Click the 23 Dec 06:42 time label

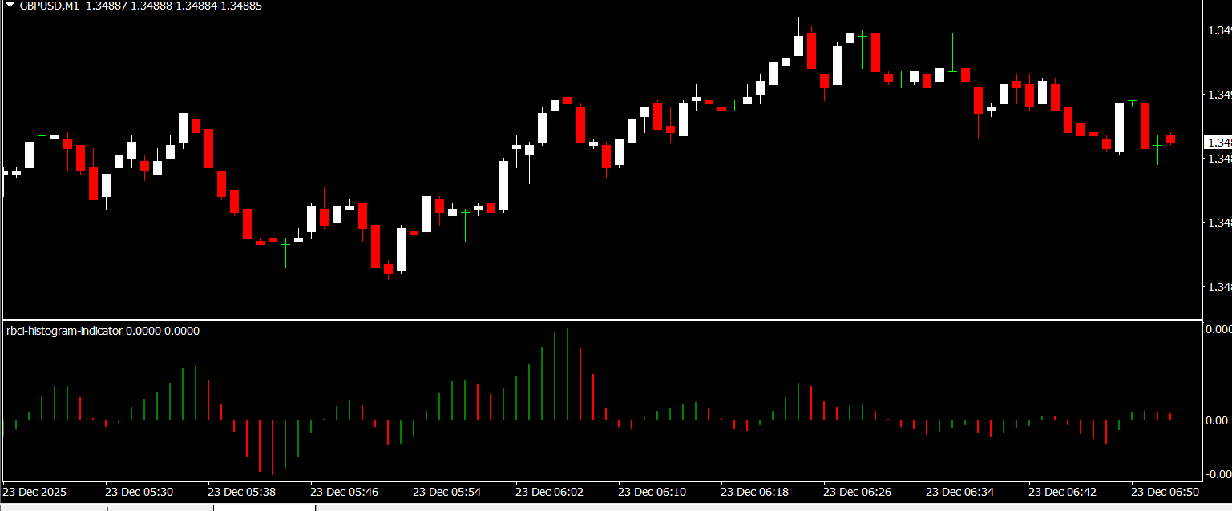[x=1064, y=491]
